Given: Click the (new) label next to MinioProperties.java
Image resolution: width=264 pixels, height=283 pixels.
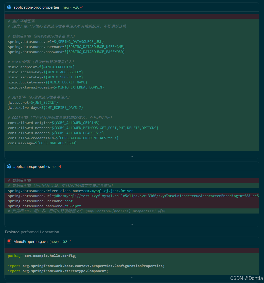Looking at the screenshot, I should [x=54, y=242].
